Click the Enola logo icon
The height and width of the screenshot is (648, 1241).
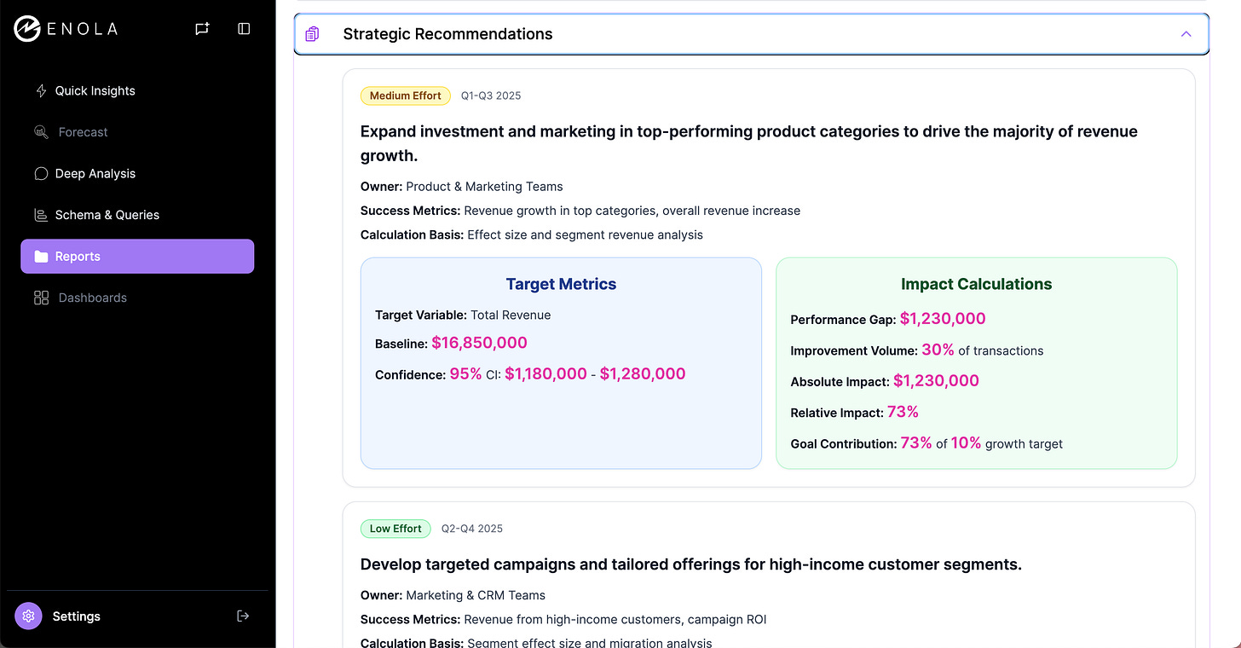point(27,28)
